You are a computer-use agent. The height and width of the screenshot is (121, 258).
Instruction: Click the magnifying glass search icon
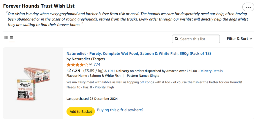point(177,39)
